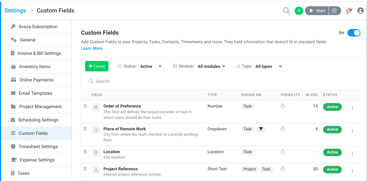Open three-dot menu for Location field
This screenshot has height=181, width=367.
point(352,154)
